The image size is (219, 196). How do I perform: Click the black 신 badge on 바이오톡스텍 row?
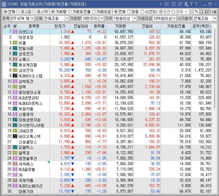15,136
